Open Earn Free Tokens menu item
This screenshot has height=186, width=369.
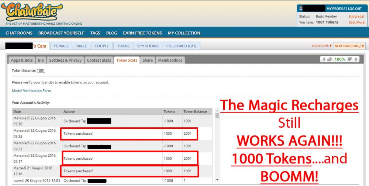coord(142,33)
